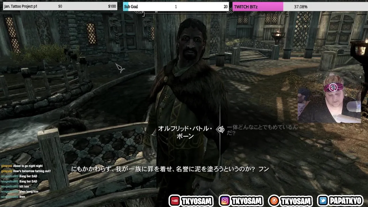Click the Twitter icon beside PAPATKYO
This screenshot has height=207, width=368.
point(323,201)
